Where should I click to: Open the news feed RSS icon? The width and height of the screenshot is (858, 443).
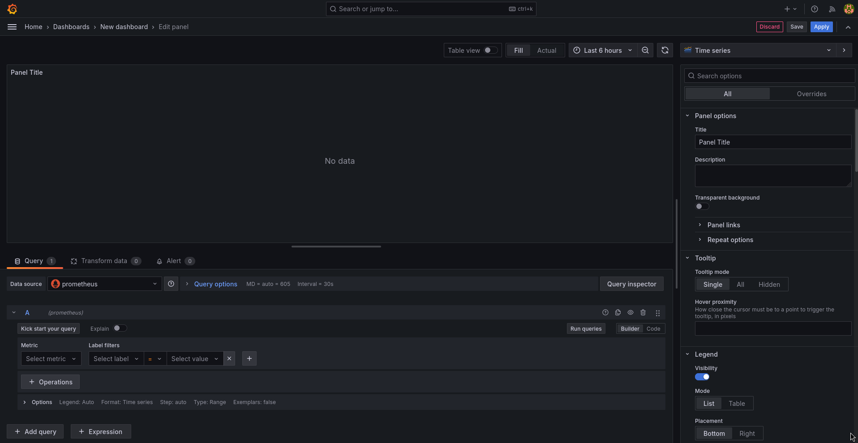click(832, 9)
